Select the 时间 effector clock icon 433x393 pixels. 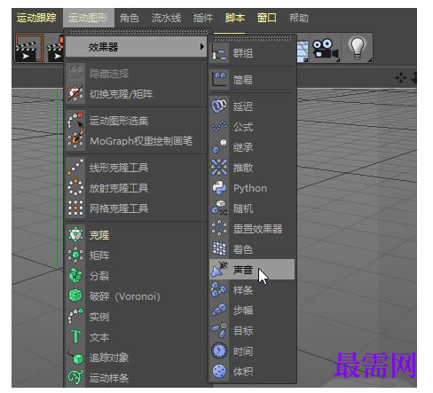[219, 351]
